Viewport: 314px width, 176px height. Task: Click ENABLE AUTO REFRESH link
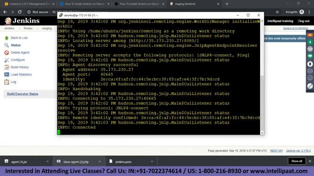pyautogui.click(x=296, y=28)
